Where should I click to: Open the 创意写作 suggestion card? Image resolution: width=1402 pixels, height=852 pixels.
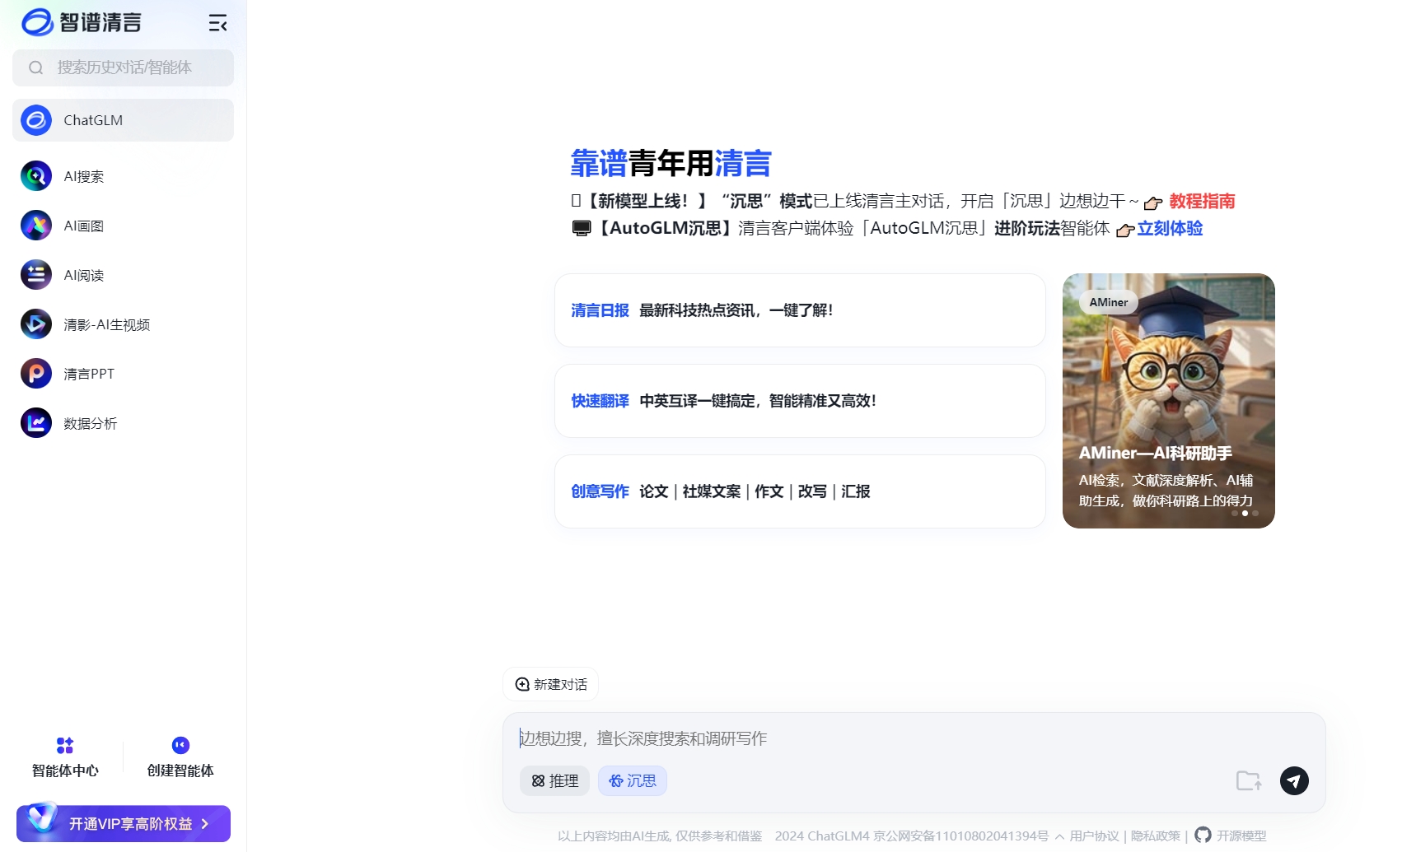[800, 491]
